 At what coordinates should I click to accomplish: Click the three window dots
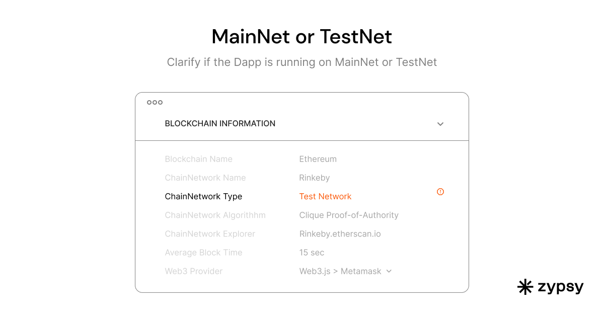point(155,103)
